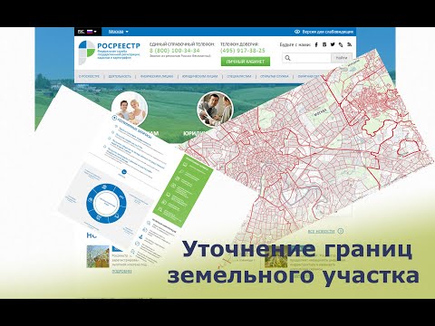435x326 pixels.
Task: Click eye icon for visually impaired version
Action: click(297, 32)
